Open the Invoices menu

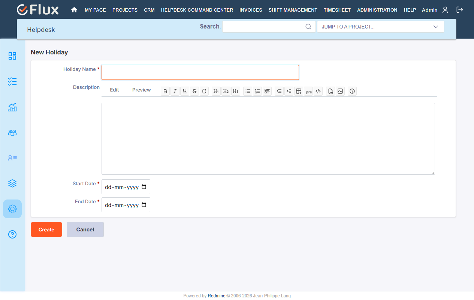[251, 10]
